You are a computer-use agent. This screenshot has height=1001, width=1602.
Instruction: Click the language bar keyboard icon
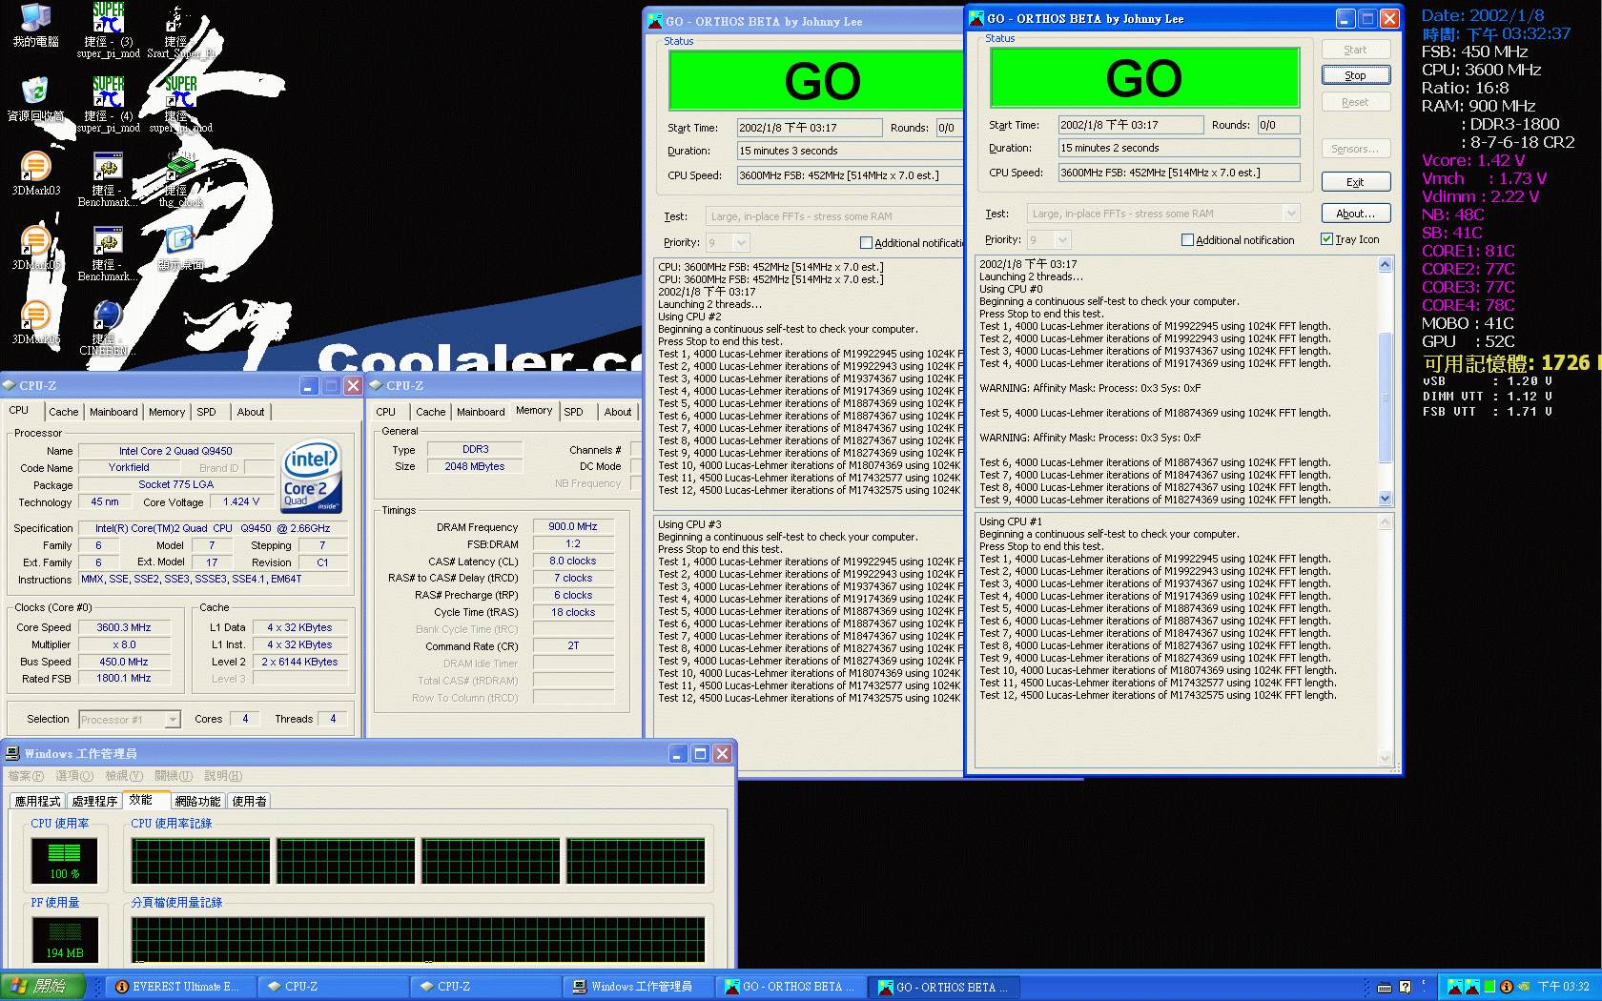[1385, 987]
